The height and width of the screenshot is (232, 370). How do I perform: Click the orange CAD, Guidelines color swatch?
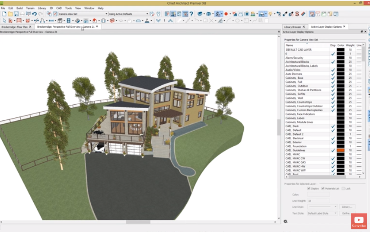coord(341,150)
